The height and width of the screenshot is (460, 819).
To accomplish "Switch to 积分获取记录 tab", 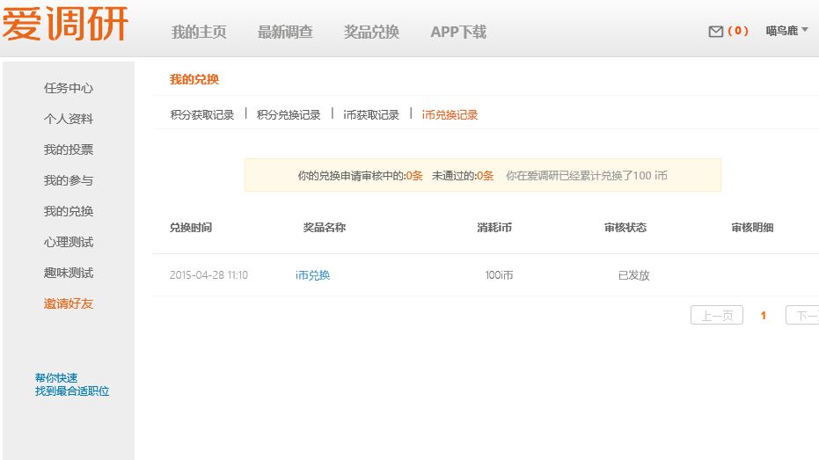I will 202,115.
